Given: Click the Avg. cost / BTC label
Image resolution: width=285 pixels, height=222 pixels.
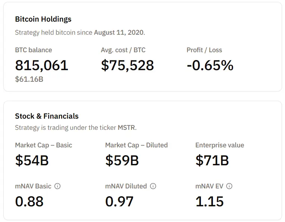Looking at the screenshot, I should click(123, 50).
